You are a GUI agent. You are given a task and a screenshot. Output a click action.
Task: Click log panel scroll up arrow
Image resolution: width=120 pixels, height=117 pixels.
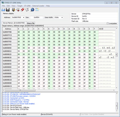117,93
